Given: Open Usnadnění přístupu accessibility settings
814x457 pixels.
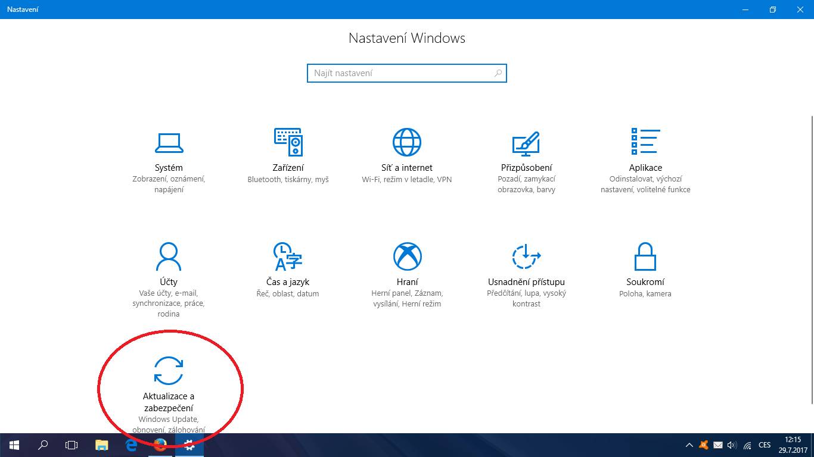Looking at the screenshot, I should pos(526,274).
